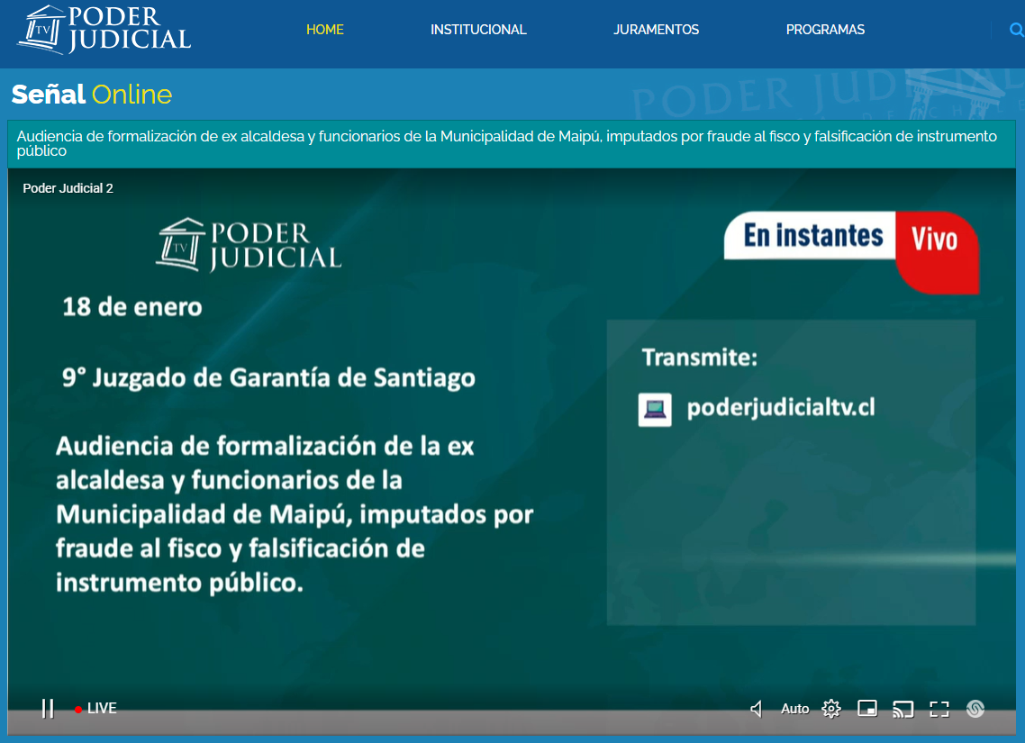Viewport: 1025px width, 743px height.
Task: Open the INSTITUCIONAL menu
Action: [478, 30]
